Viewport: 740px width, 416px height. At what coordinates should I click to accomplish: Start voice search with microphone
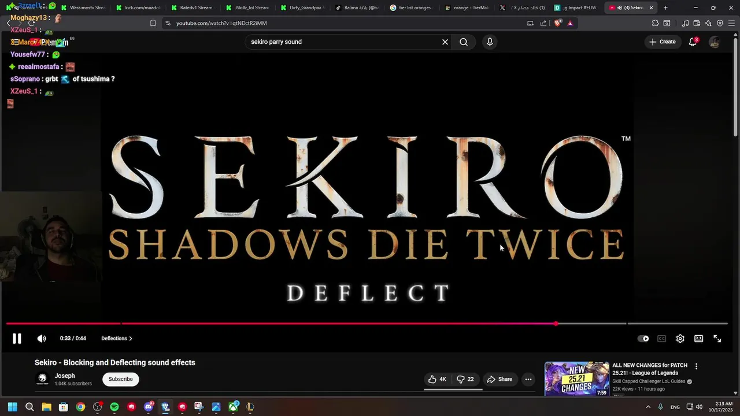pos(490,42)
